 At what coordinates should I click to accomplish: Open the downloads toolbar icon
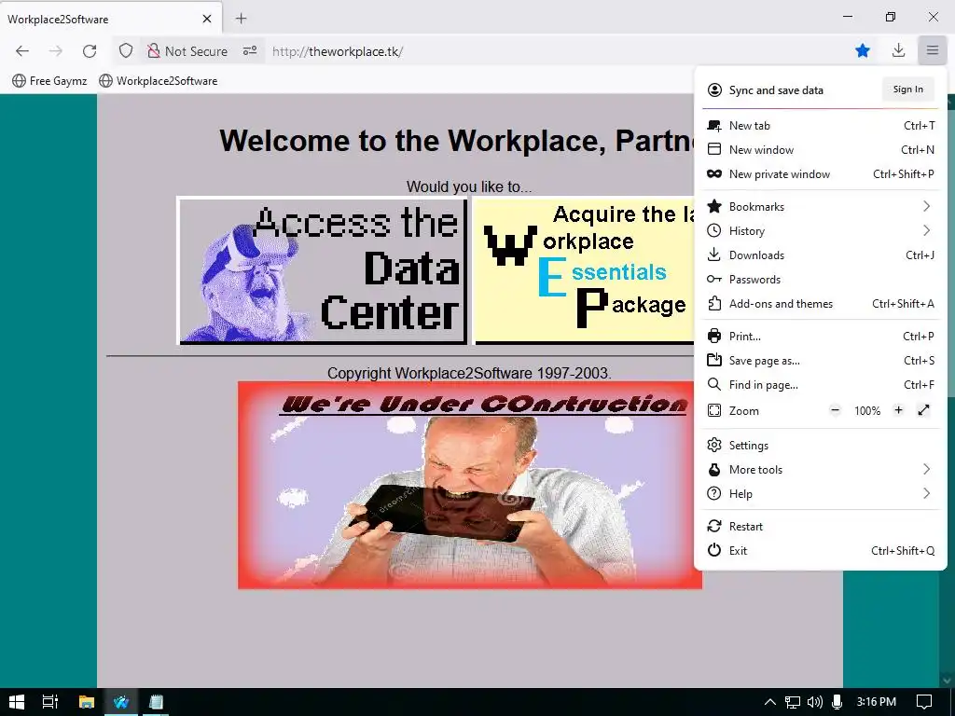(x=898, y=51)
